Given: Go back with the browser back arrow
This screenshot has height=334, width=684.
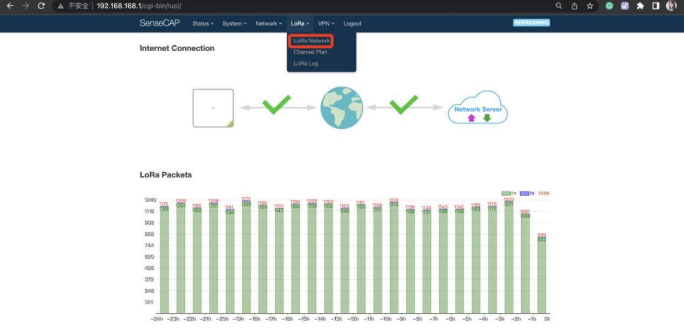Looking at the screenshot, I should point(10,6).
